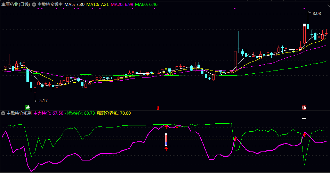Click the yellow B buy signal marker
This screenshot has width=330, height=173.
point(171,74)
